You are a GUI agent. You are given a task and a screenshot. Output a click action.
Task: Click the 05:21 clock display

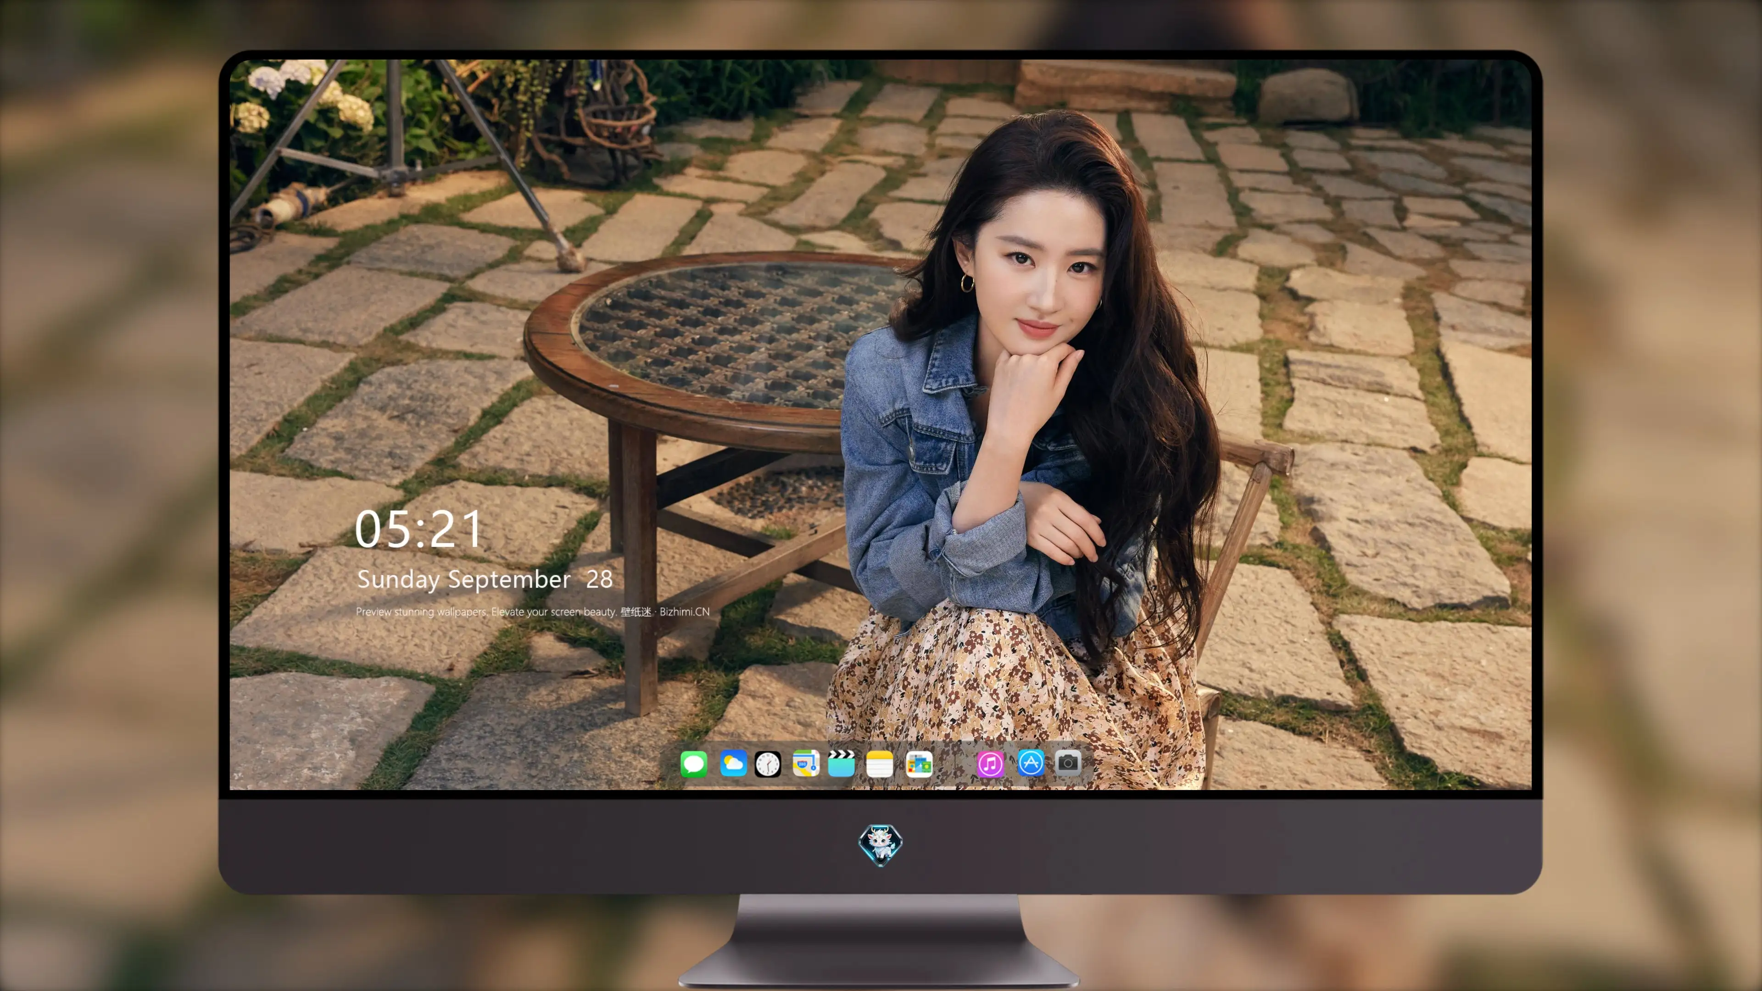pos(418,529)
